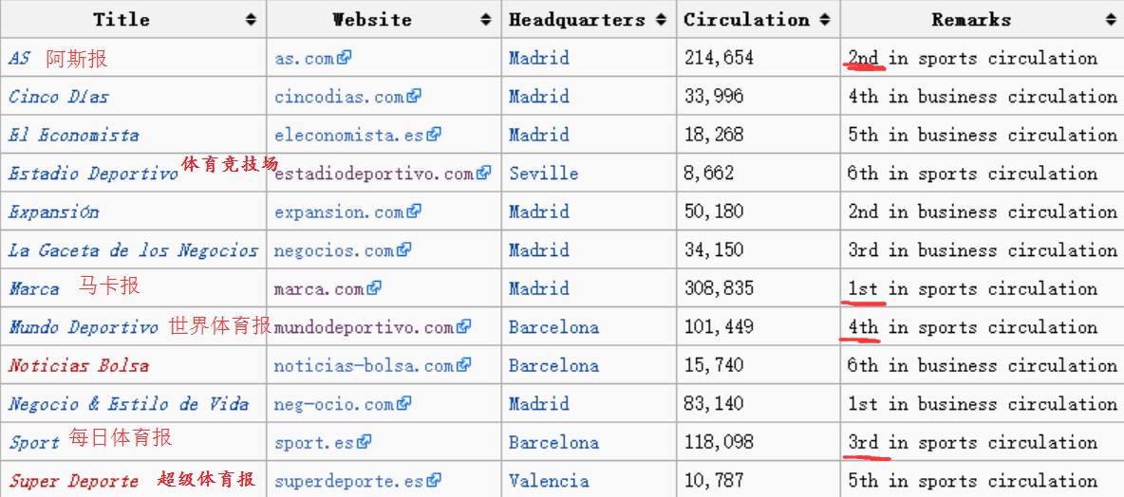Open Barcelona link in Sport row
Viewport: 1124px width, 497px height.
pos(553,442)
